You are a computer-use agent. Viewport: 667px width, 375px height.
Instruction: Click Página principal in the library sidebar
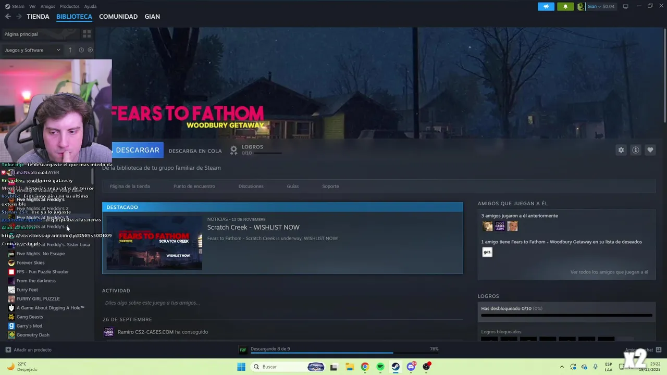[x=40, y=34]
